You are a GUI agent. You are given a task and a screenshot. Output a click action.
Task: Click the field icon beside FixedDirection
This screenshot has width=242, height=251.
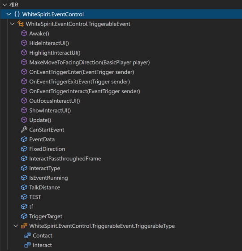click(x=24, y=149)
